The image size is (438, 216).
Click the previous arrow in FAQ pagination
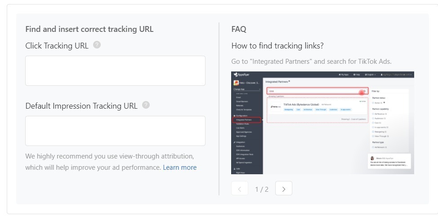pyautogui.click(x=239, y=188)
